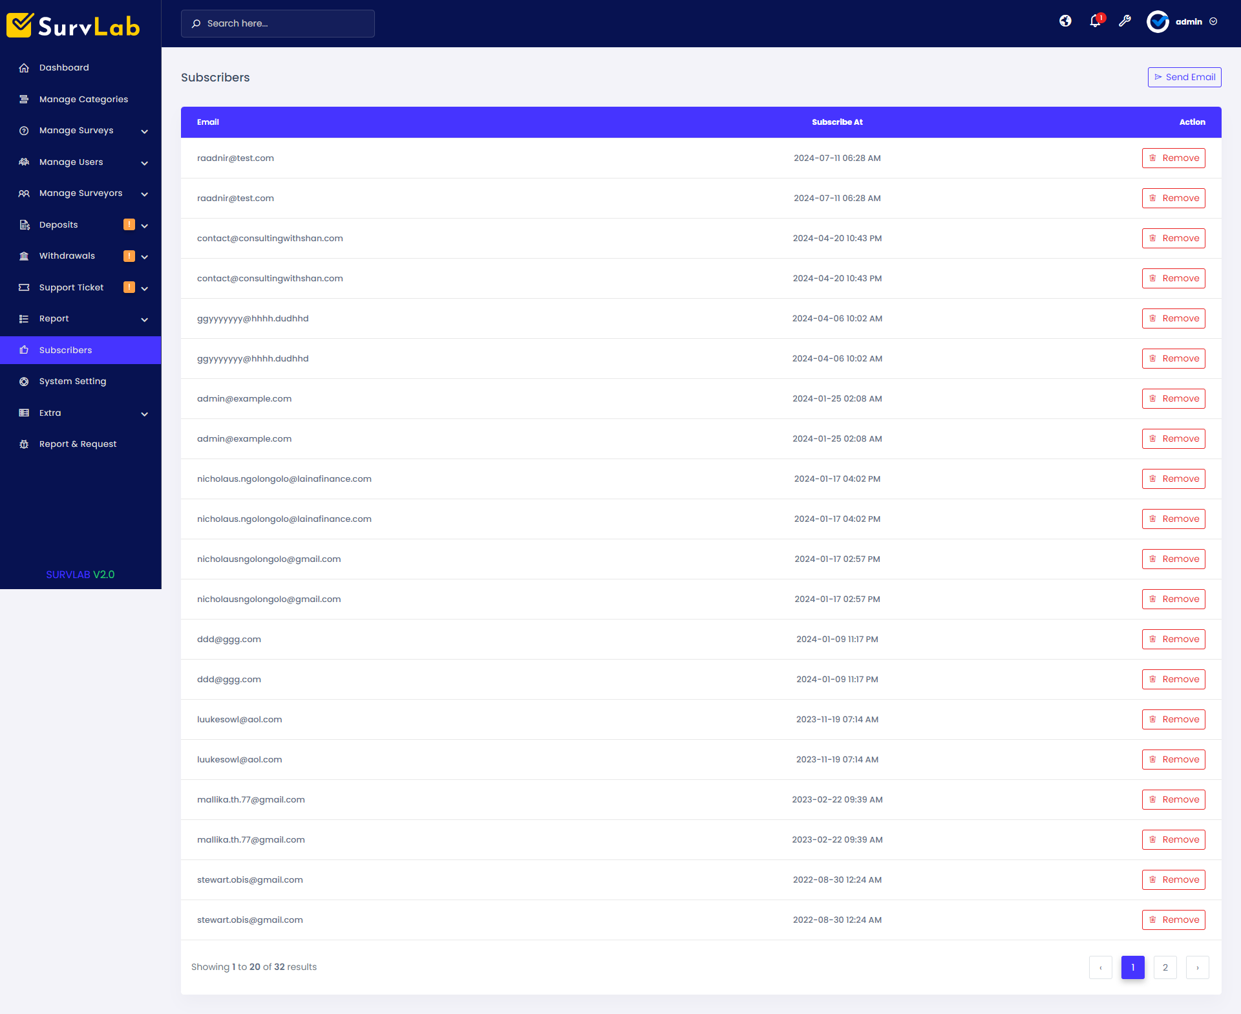Click the Manage Categories sidebar icon
This screenshot has width=1241, height=1014.
click(24, 99)
